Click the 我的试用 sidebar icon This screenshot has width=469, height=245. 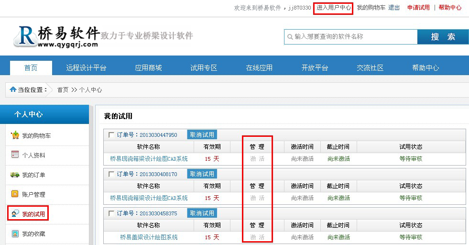[15, 214]
